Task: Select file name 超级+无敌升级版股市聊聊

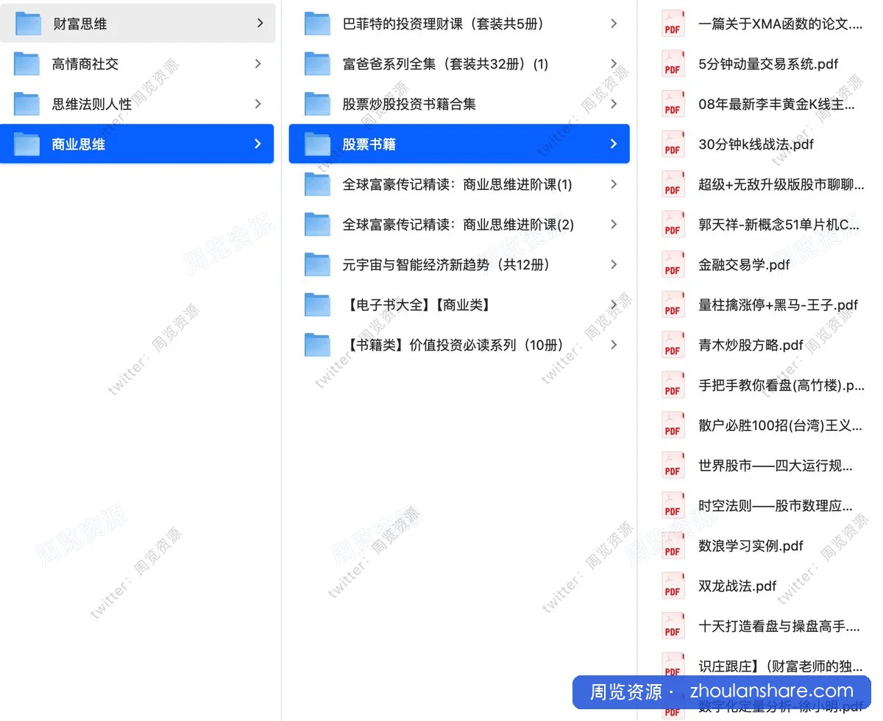Action: (x=781, y=184)
